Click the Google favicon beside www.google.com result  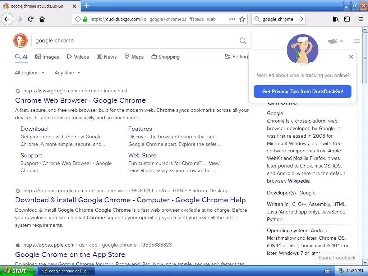click(x=18, y=91)
